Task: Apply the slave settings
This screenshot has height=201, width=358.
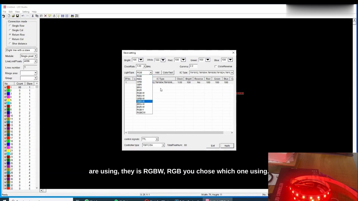Action: (227, 146)
